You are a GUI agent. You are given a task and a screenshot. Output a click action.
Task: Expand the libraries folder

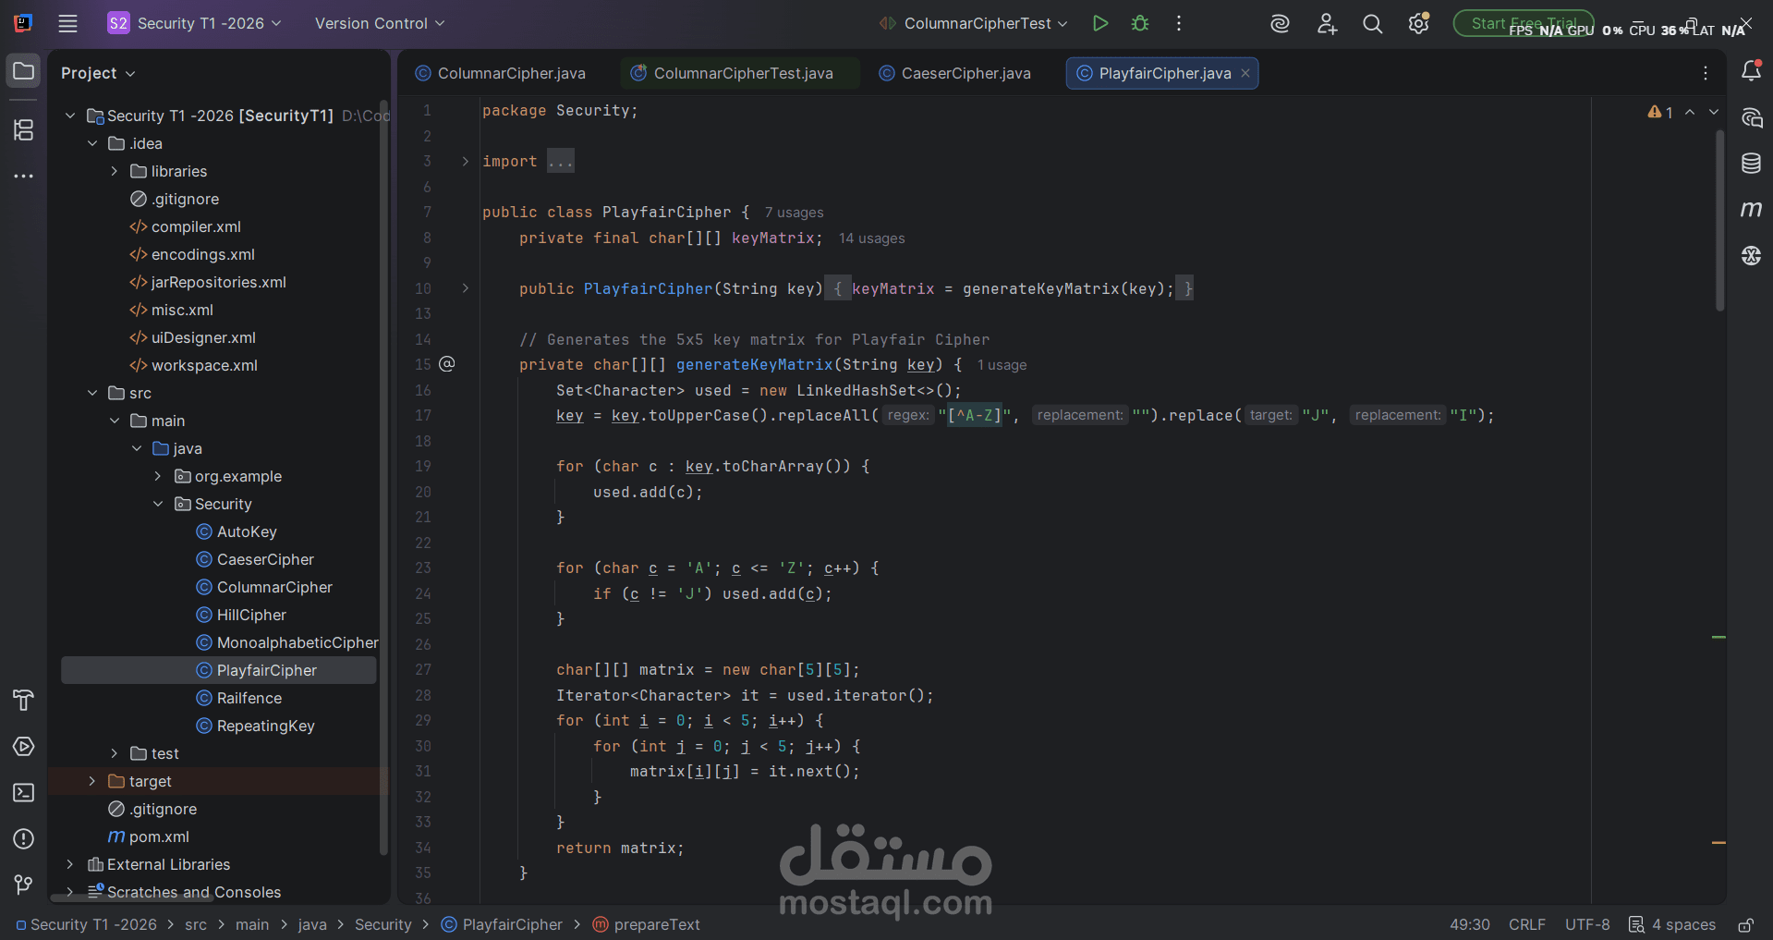point(115,171)
